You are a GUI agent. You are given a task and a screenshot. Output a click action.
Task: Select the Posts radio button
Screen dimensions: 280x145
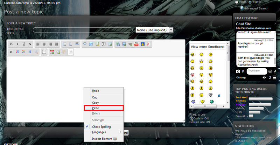click(237, 2)
